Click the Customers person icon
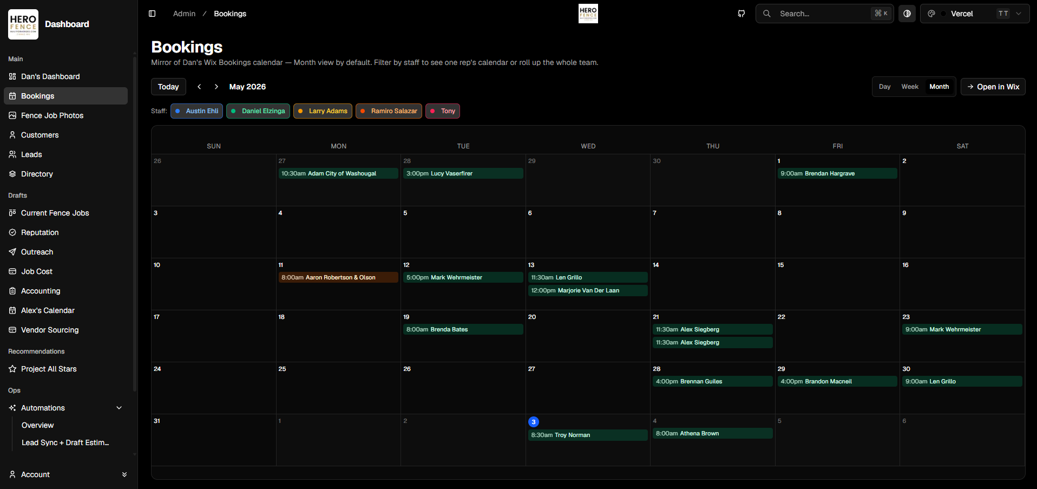 tap(12, 135)
